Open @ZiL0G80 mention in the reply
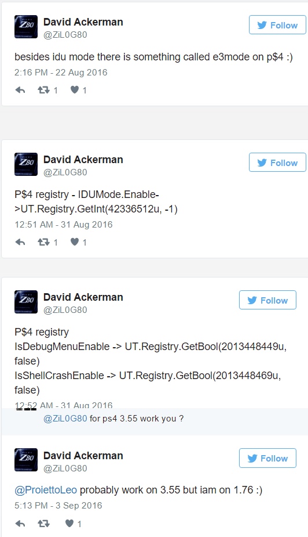Screen dimensions: 308x537 click(65, 419)
